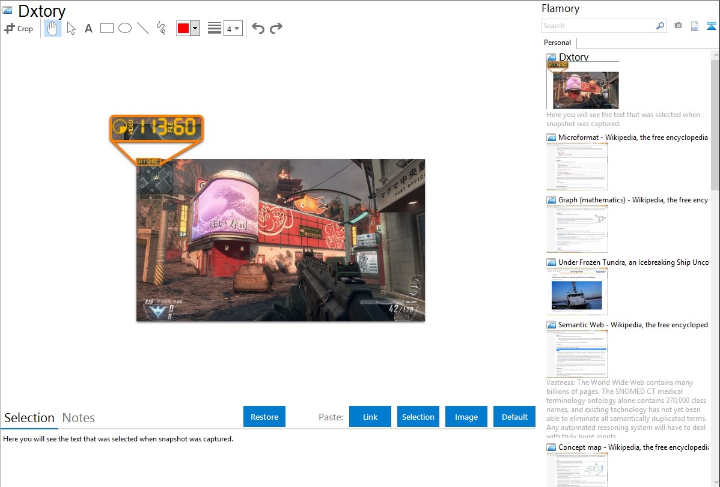Click the red color swatch
Image resolution: width=720 pixels, height=487 pixels.
(183, 28)
